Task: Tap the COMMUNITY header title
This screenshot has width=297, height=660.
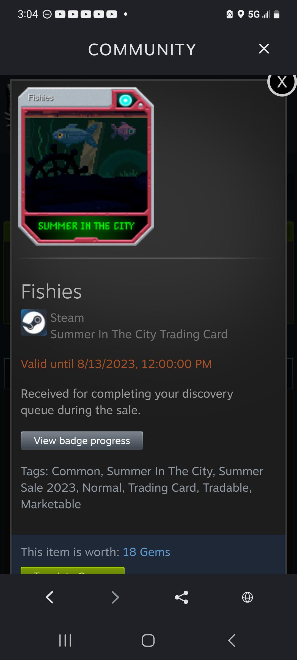Action: click(142, 50)
